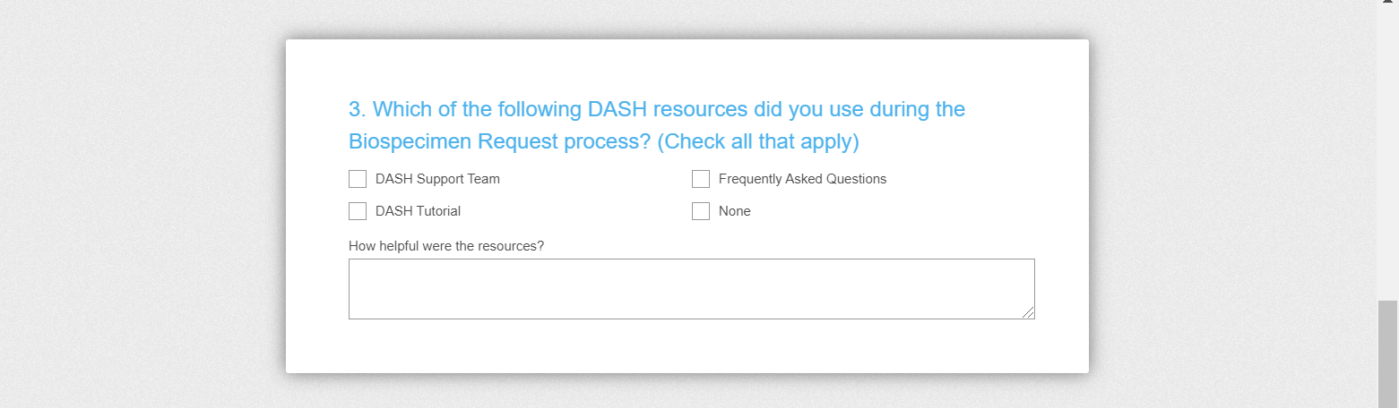Tick the DASH Tutorial checkbox square

click(358, 211)
